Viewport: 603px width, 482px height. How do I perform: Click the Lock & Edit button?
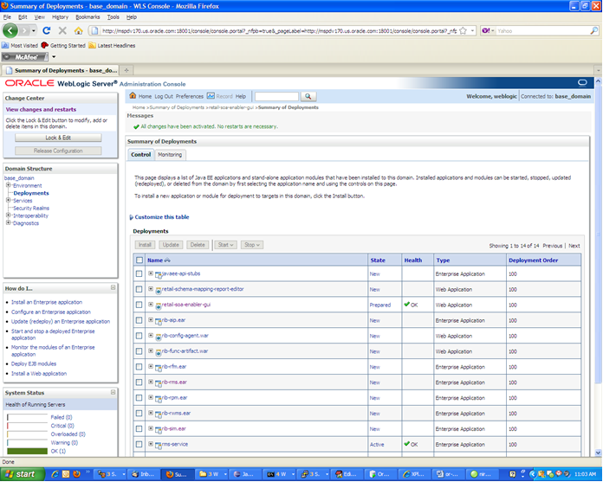click(x=58, y=138)
